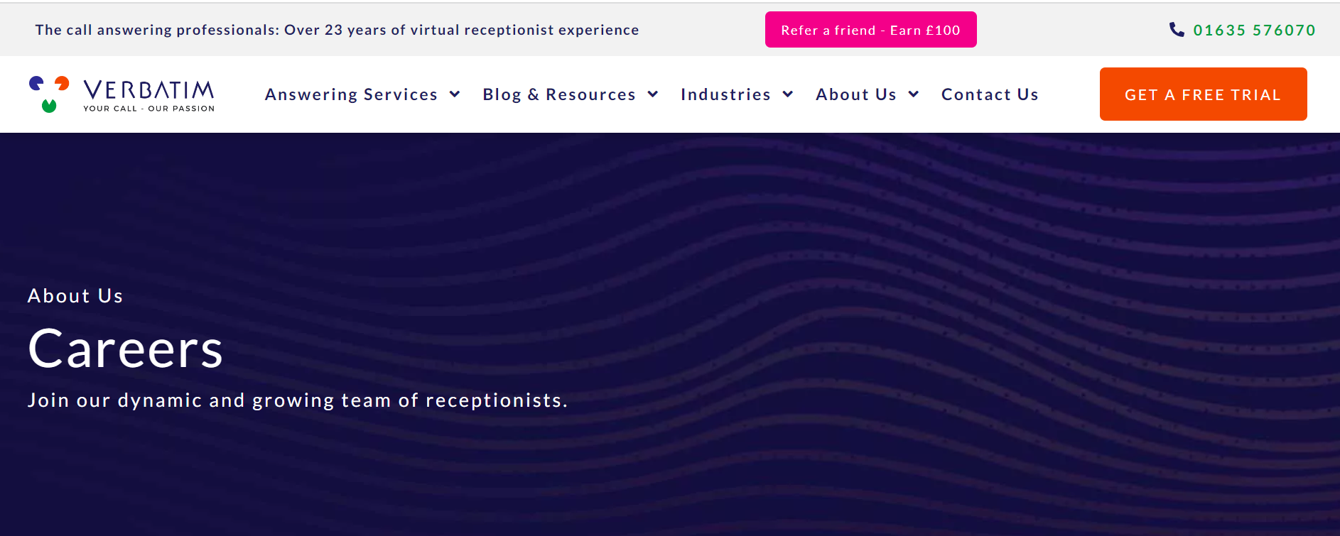Click the About Us hero breadcrumb text
Viewport: 1340px width, 536px height.
click(75, 296)
